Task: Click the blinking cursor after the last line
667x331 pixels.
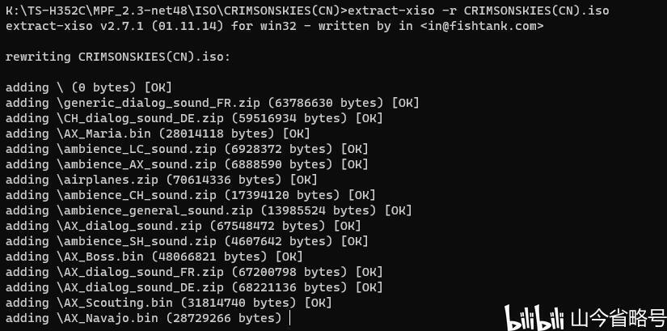Action: (x=289, y=318)
